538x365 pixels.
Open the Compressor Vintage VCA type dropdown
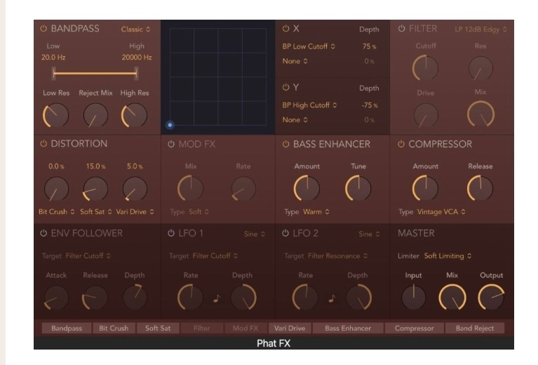442,212
